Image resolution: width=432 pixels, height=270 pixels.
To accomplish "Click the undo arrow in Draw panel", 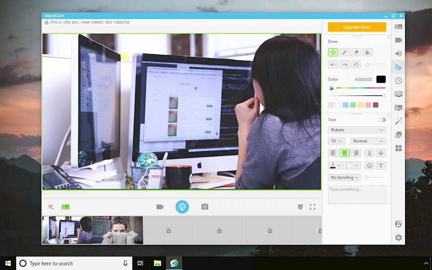I will [333, 65].
